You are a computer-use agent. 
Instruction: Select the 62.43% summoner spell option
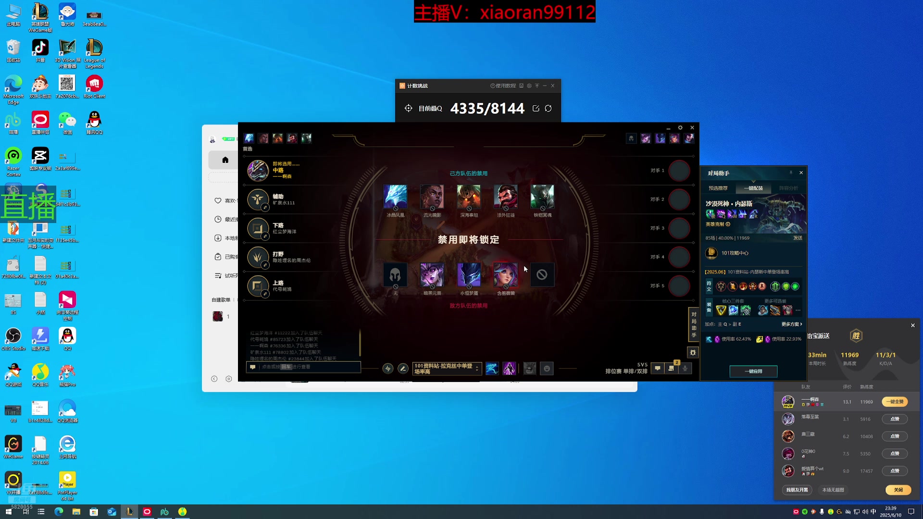click(728, 339)
